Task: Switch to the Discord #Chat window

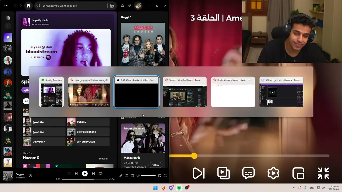Action: coord(281,92)
